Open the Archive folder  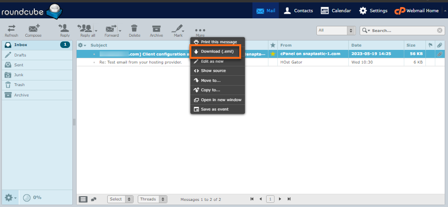click(x=37, y=95)
